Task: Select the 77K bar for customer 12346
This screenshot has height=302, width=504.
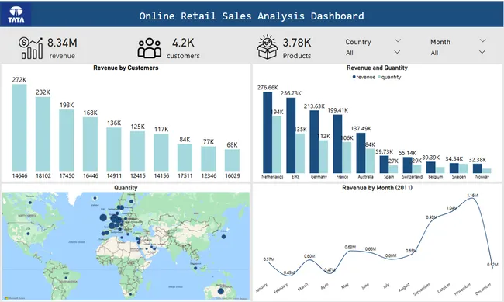Action: 209,158
